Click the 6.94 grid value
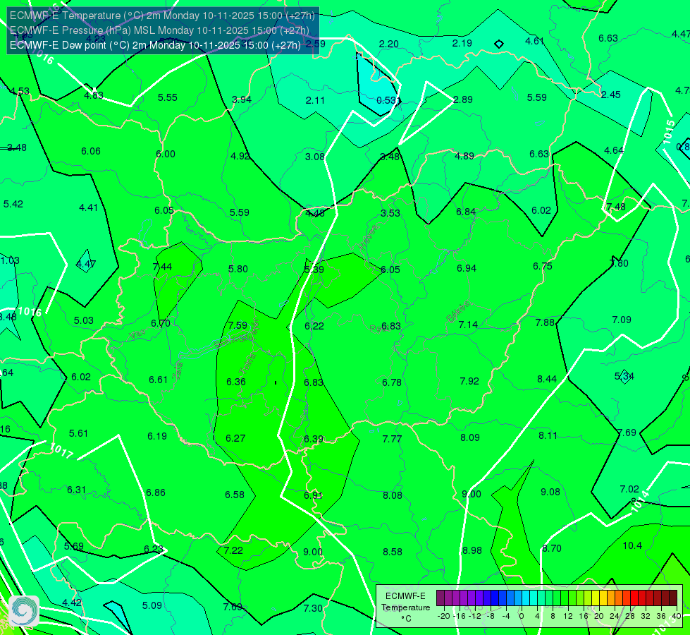 pos(467,268)
